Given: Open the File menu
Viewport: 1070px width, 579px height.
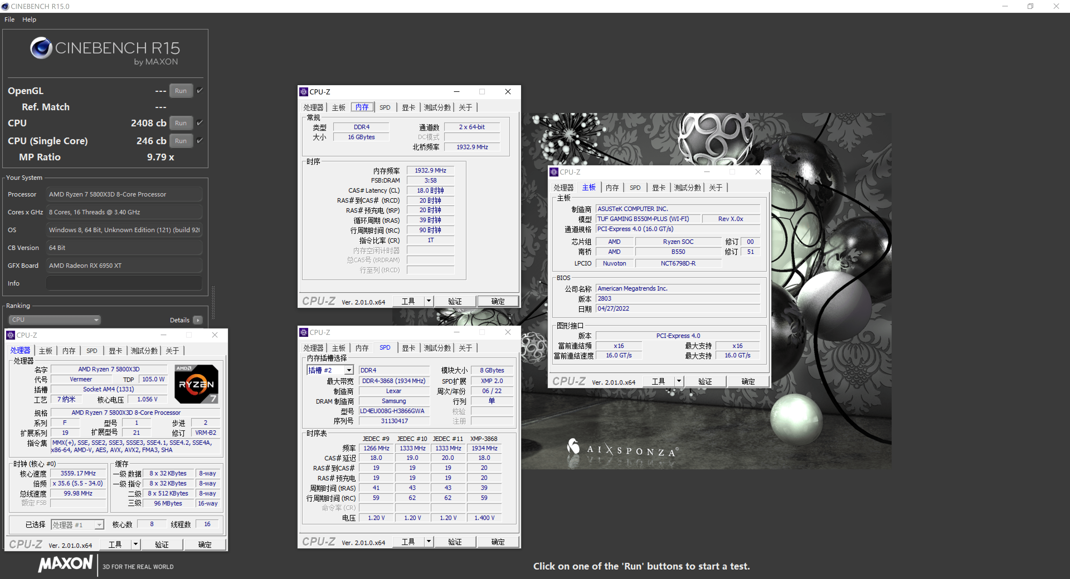Looking at the screenshot, I should click(9, 19).
